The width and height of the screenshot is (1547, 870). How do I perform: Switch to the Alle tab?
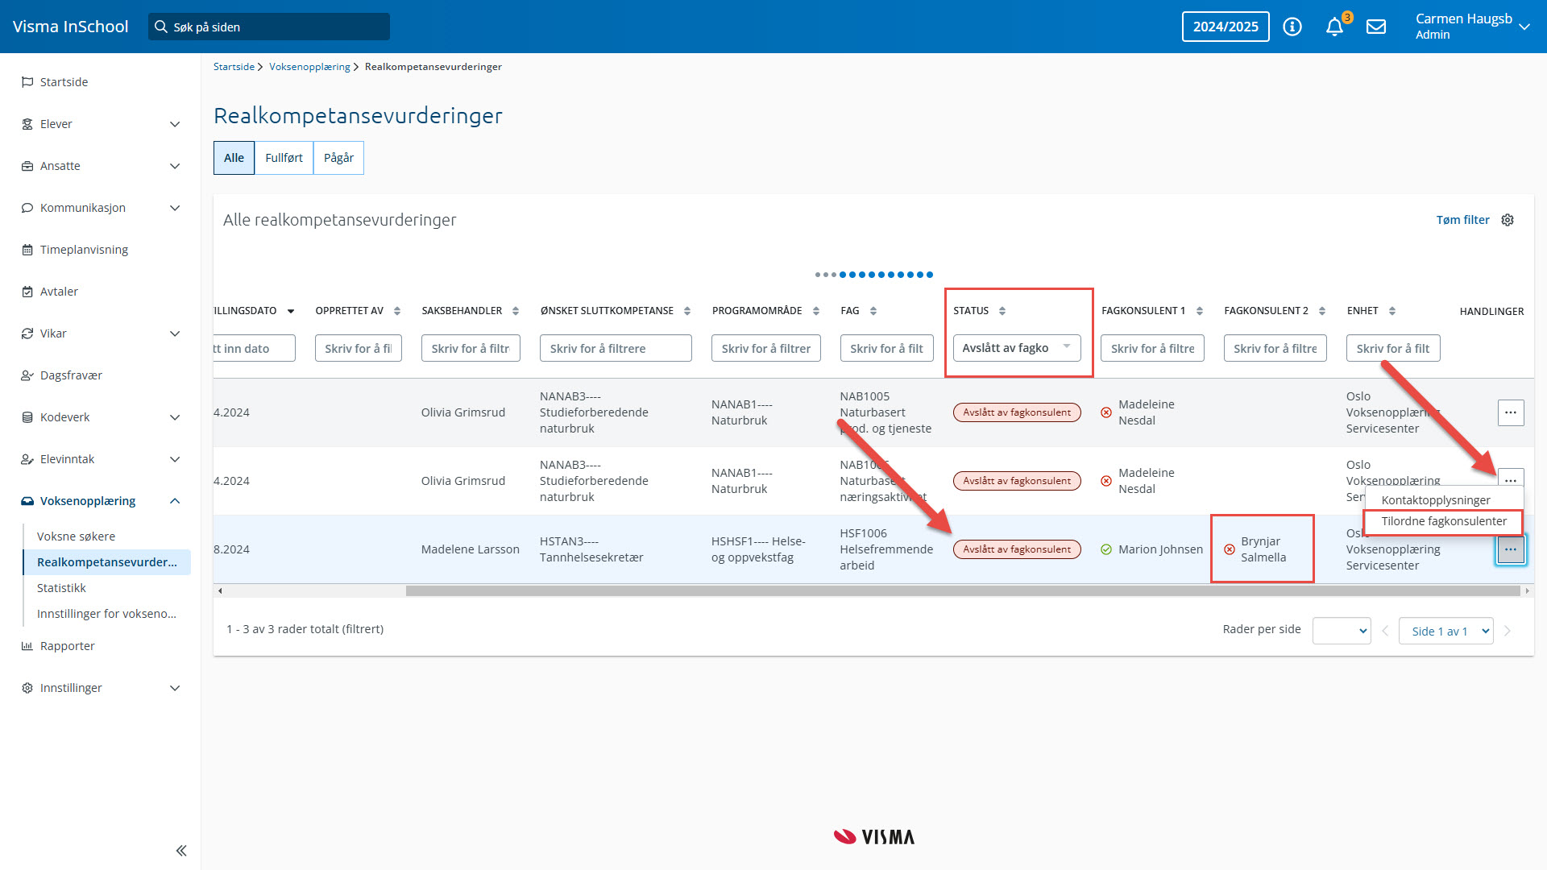(x=234, y=158)
